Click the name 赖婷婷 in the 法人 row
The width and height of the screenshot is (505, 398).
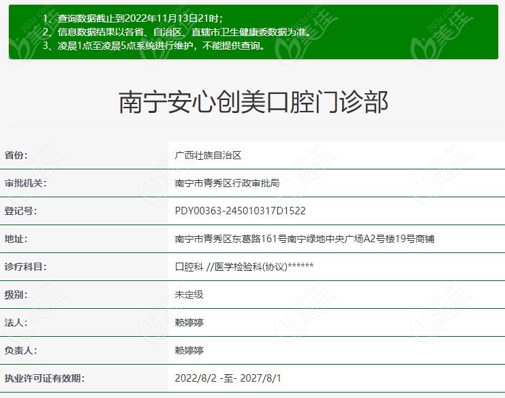(189, 322)
